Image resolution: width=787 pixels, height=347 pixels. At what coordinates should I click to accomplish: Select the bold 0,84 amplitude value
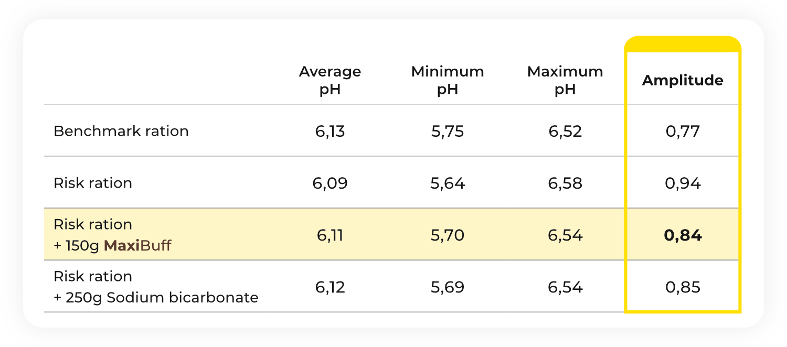pyautogui.click(x=683, y=235)
